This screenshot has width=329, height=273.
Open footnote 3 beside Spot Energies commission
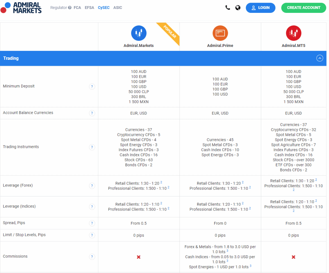pos(251,266)
